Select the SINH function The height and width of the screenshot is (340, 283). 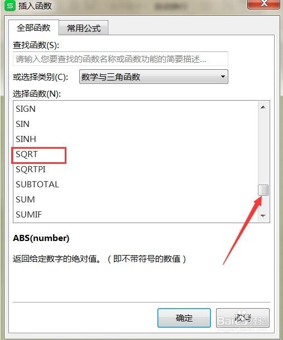[136, 139]
